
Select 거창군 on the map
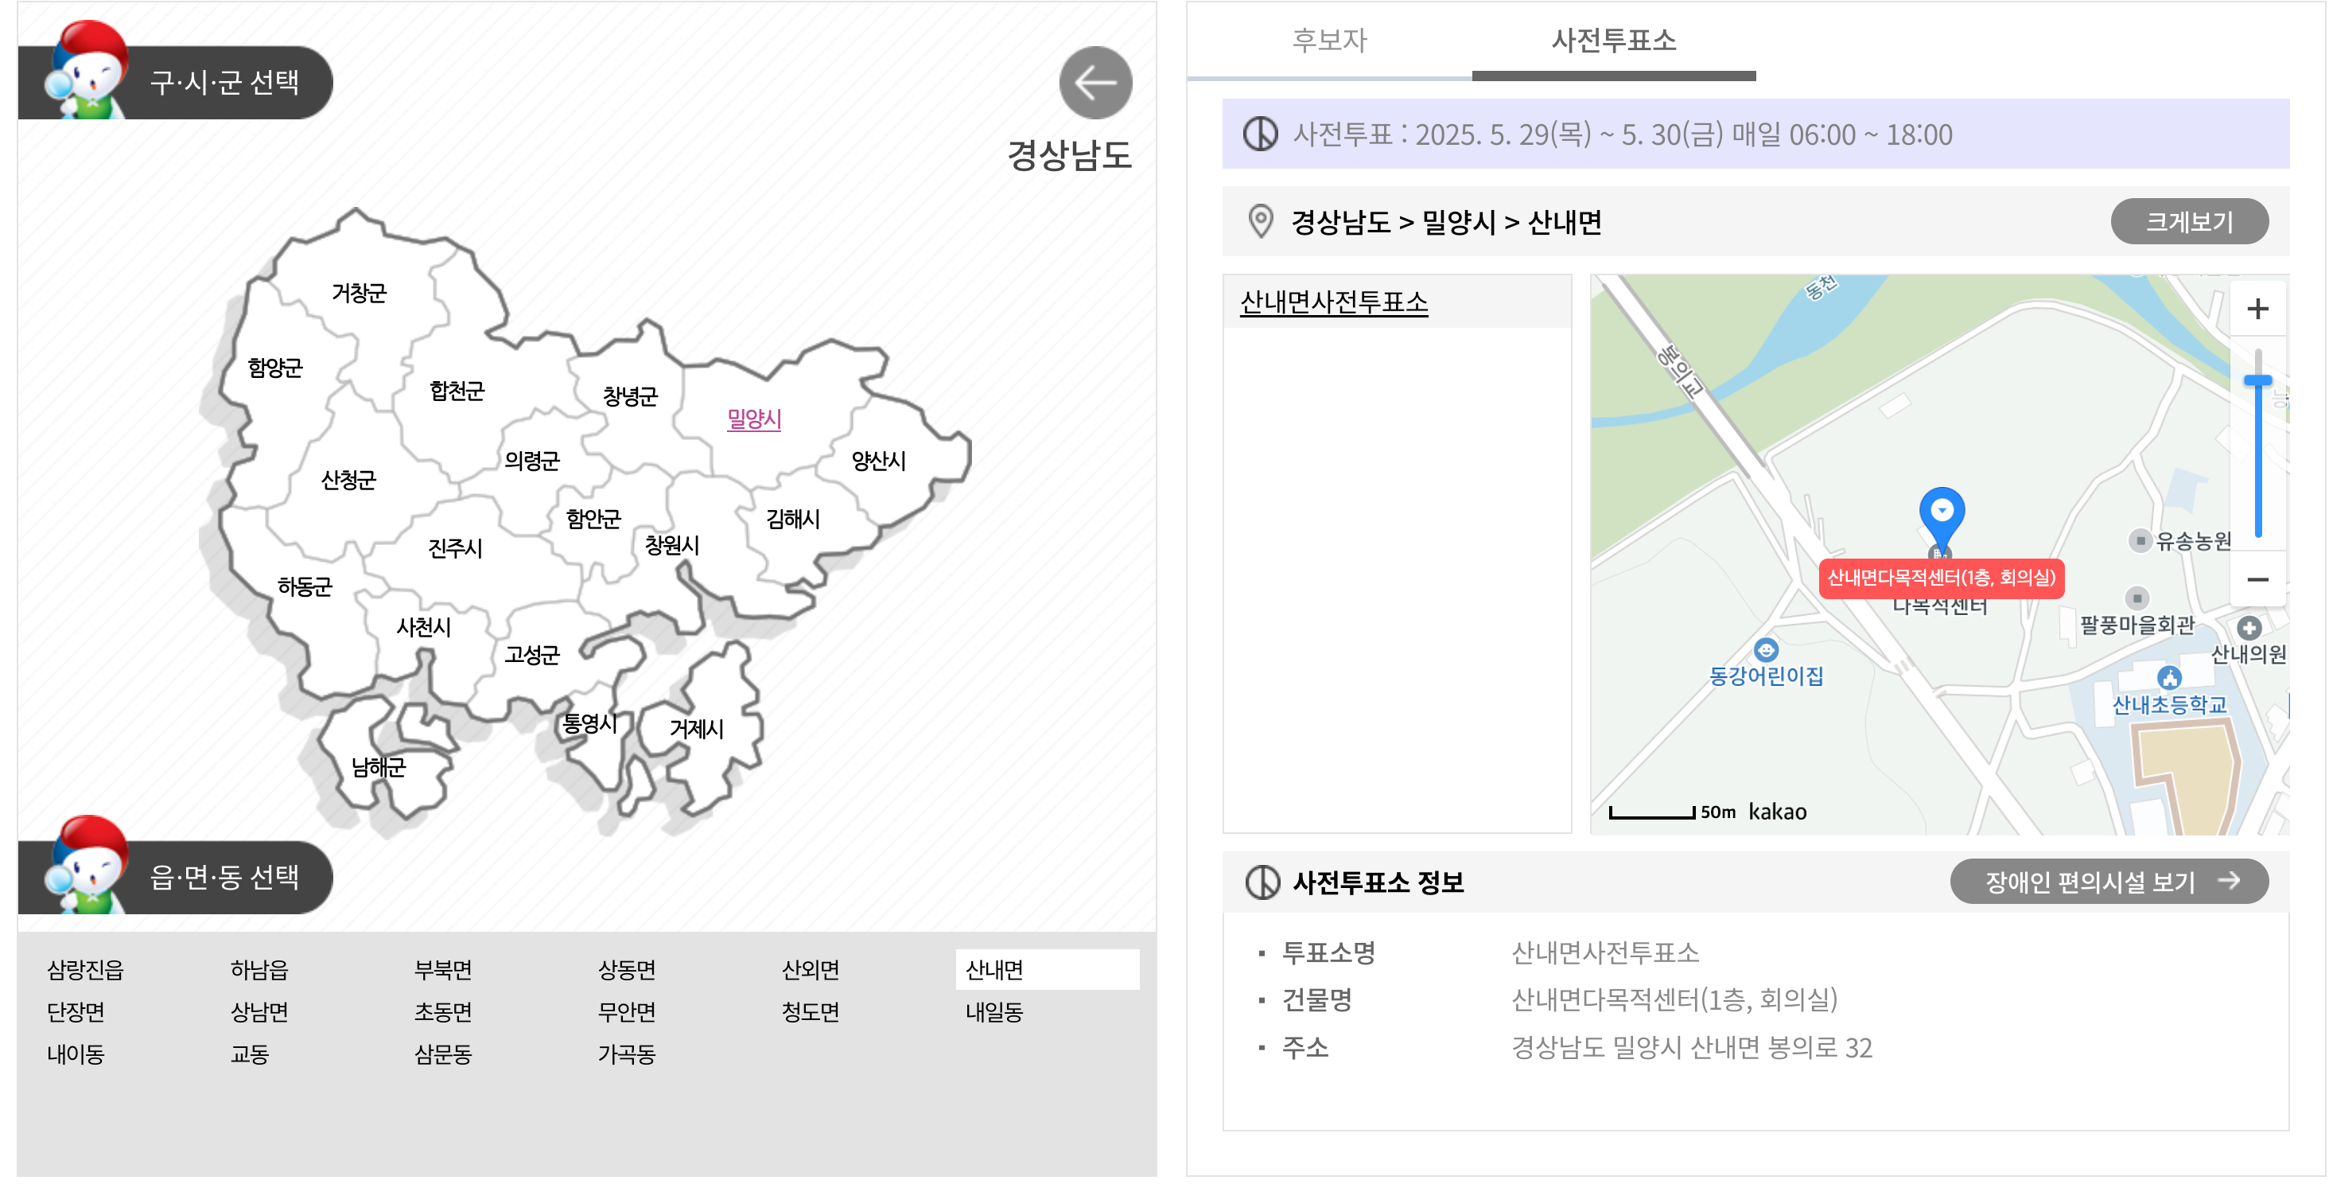click(359, 293)
